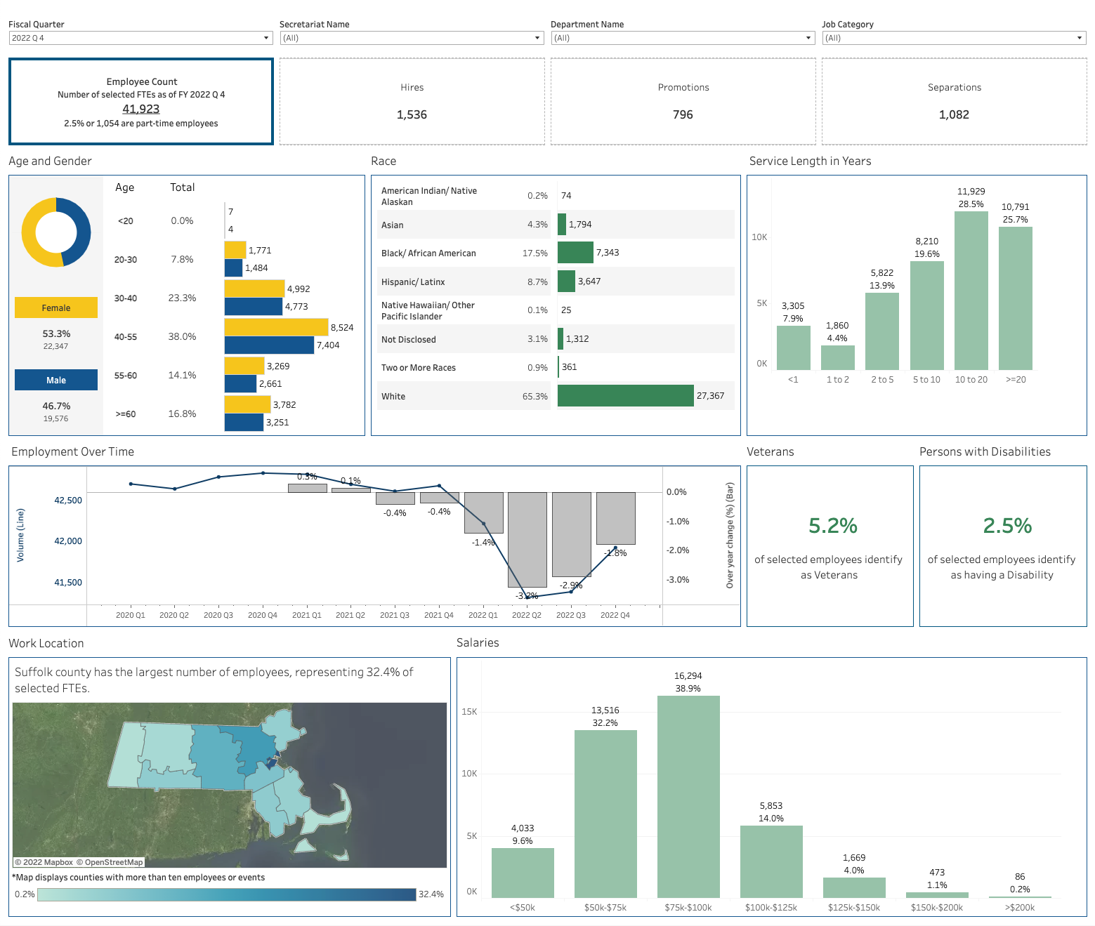Select the Female legend swatch
This screenshot has height=926, width=1095.
coord(55,307)
